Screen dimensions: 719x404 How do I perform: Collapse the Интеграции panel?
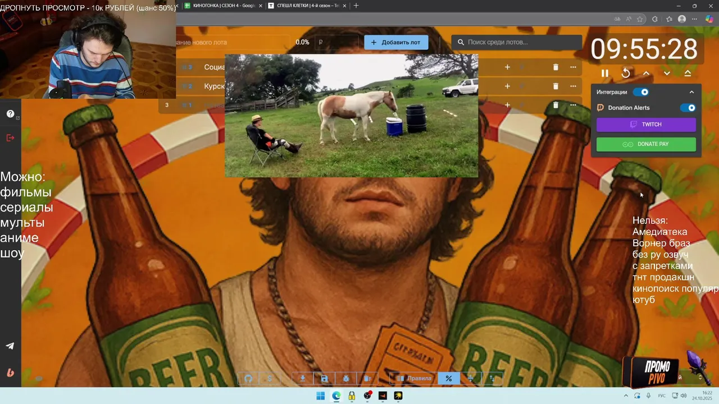(x=691, y=92)
